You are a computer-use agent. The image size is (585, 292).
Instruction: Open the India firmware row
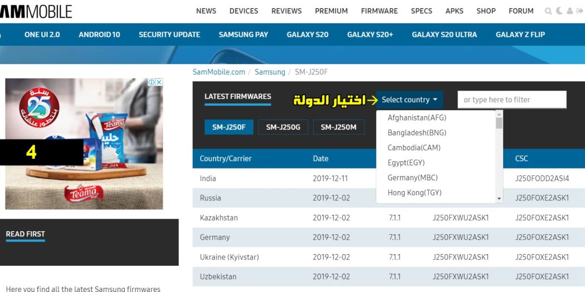tap(389, 179)
